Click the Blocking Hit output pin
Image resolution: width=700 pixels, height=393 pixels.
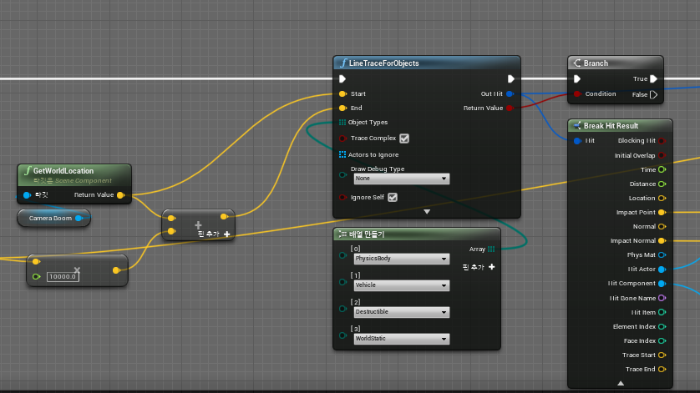pos(662,141)
